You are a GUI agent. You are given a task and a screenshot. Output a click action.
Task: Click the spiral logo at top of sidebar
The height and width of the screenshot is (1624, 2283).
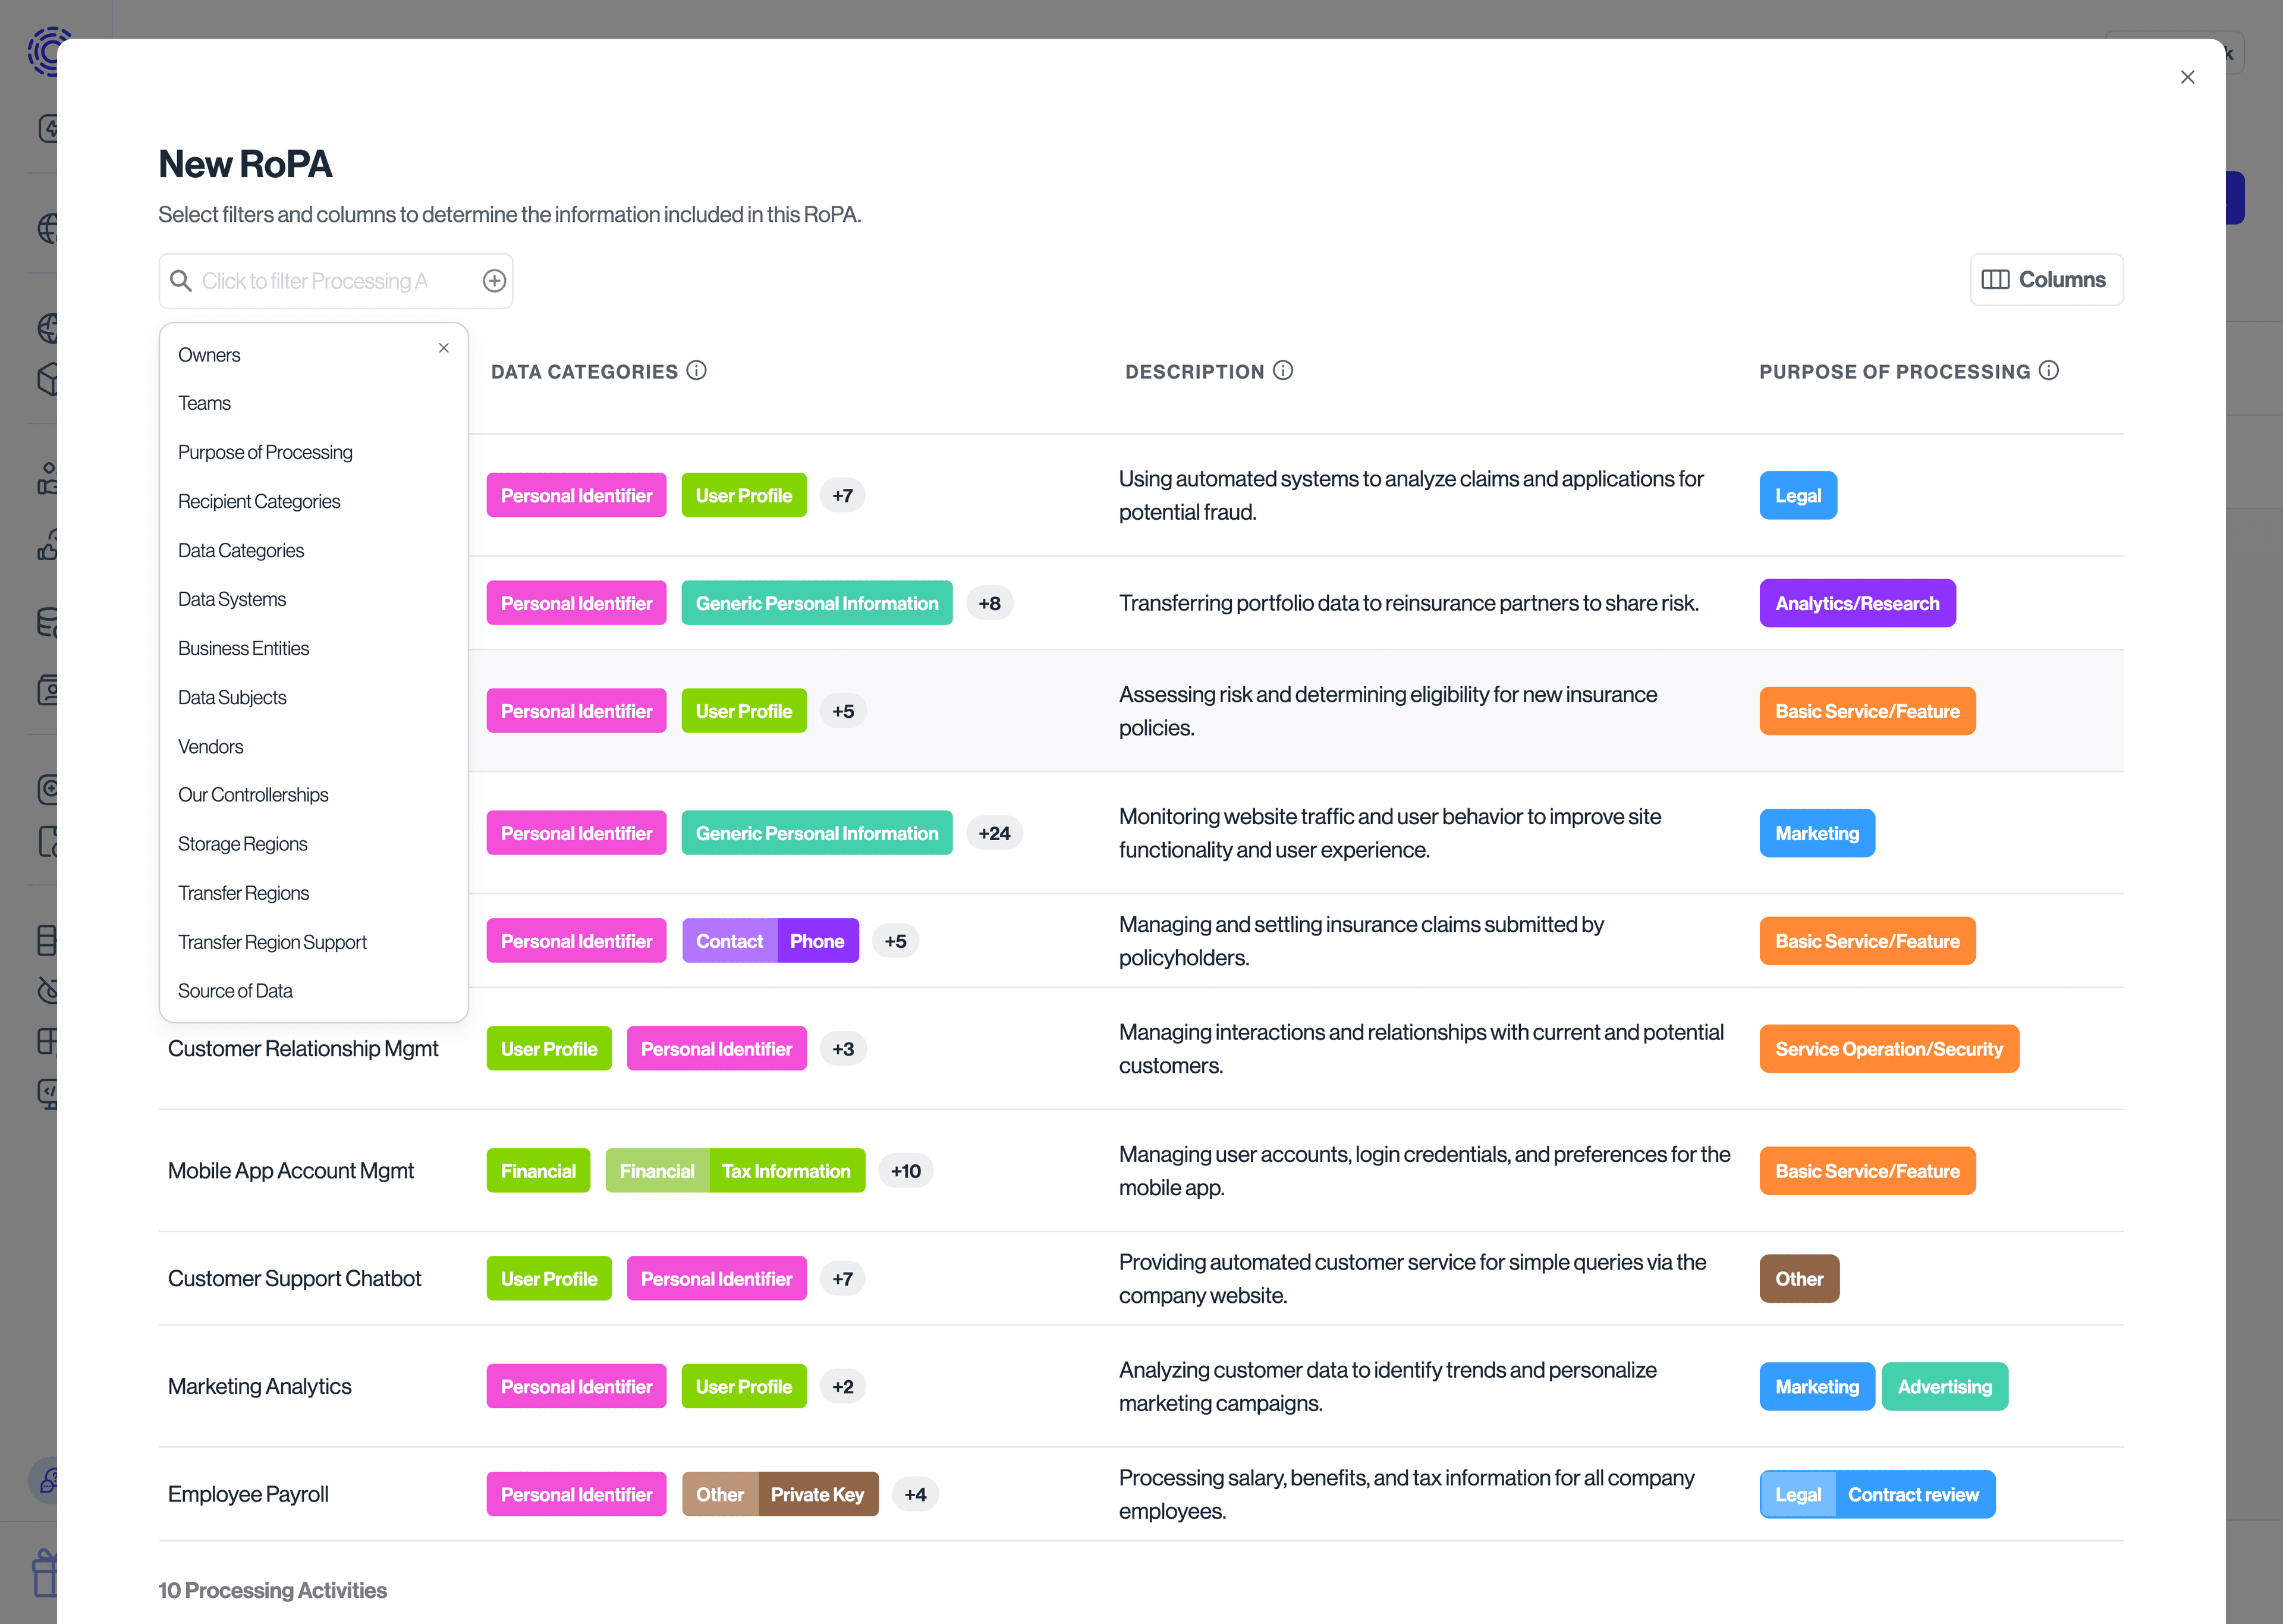pyautogui.click(x=49, y=51)
